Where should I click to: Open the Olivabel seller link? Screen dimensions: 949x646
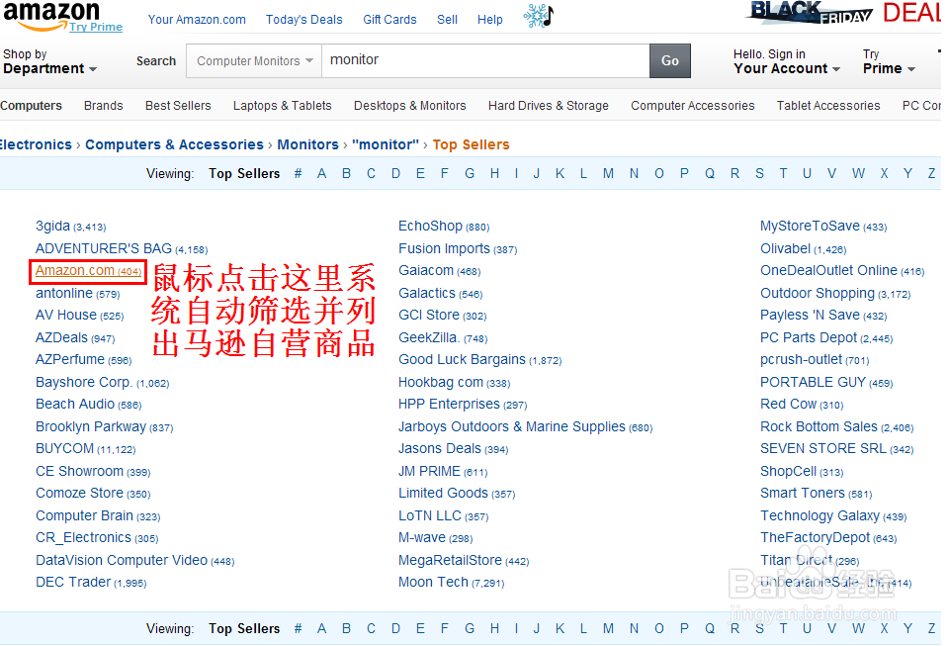pos(803,249)
